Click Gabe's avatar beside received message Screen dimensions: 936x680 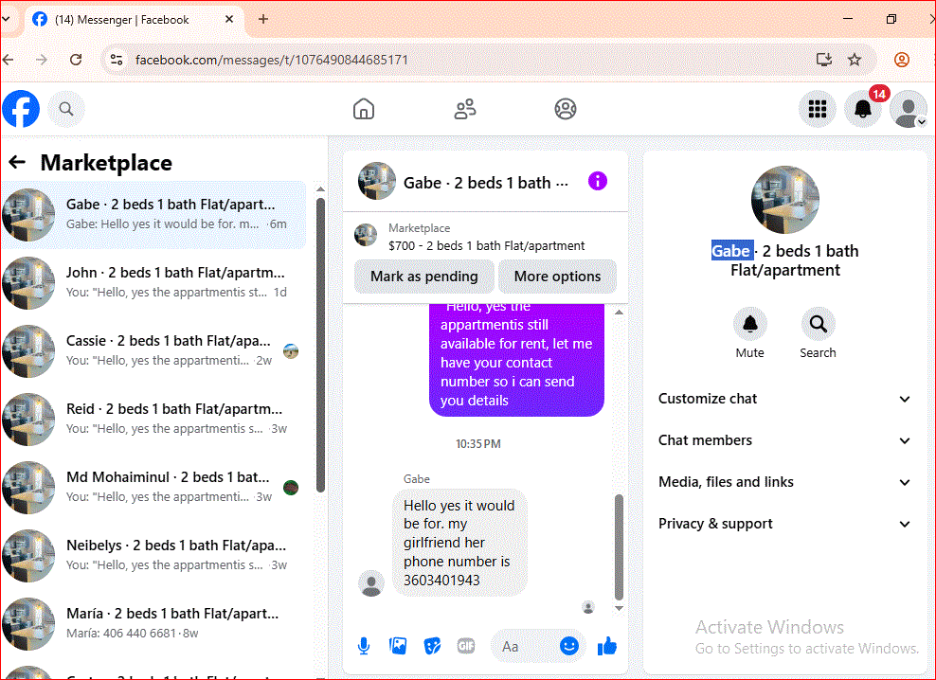371,582
